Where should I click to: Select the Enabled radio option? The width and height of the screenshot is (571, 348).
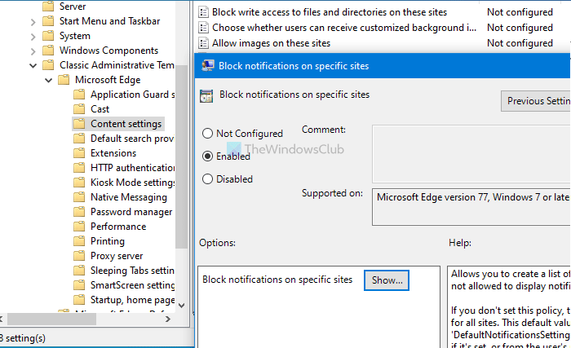pos(208,156)
